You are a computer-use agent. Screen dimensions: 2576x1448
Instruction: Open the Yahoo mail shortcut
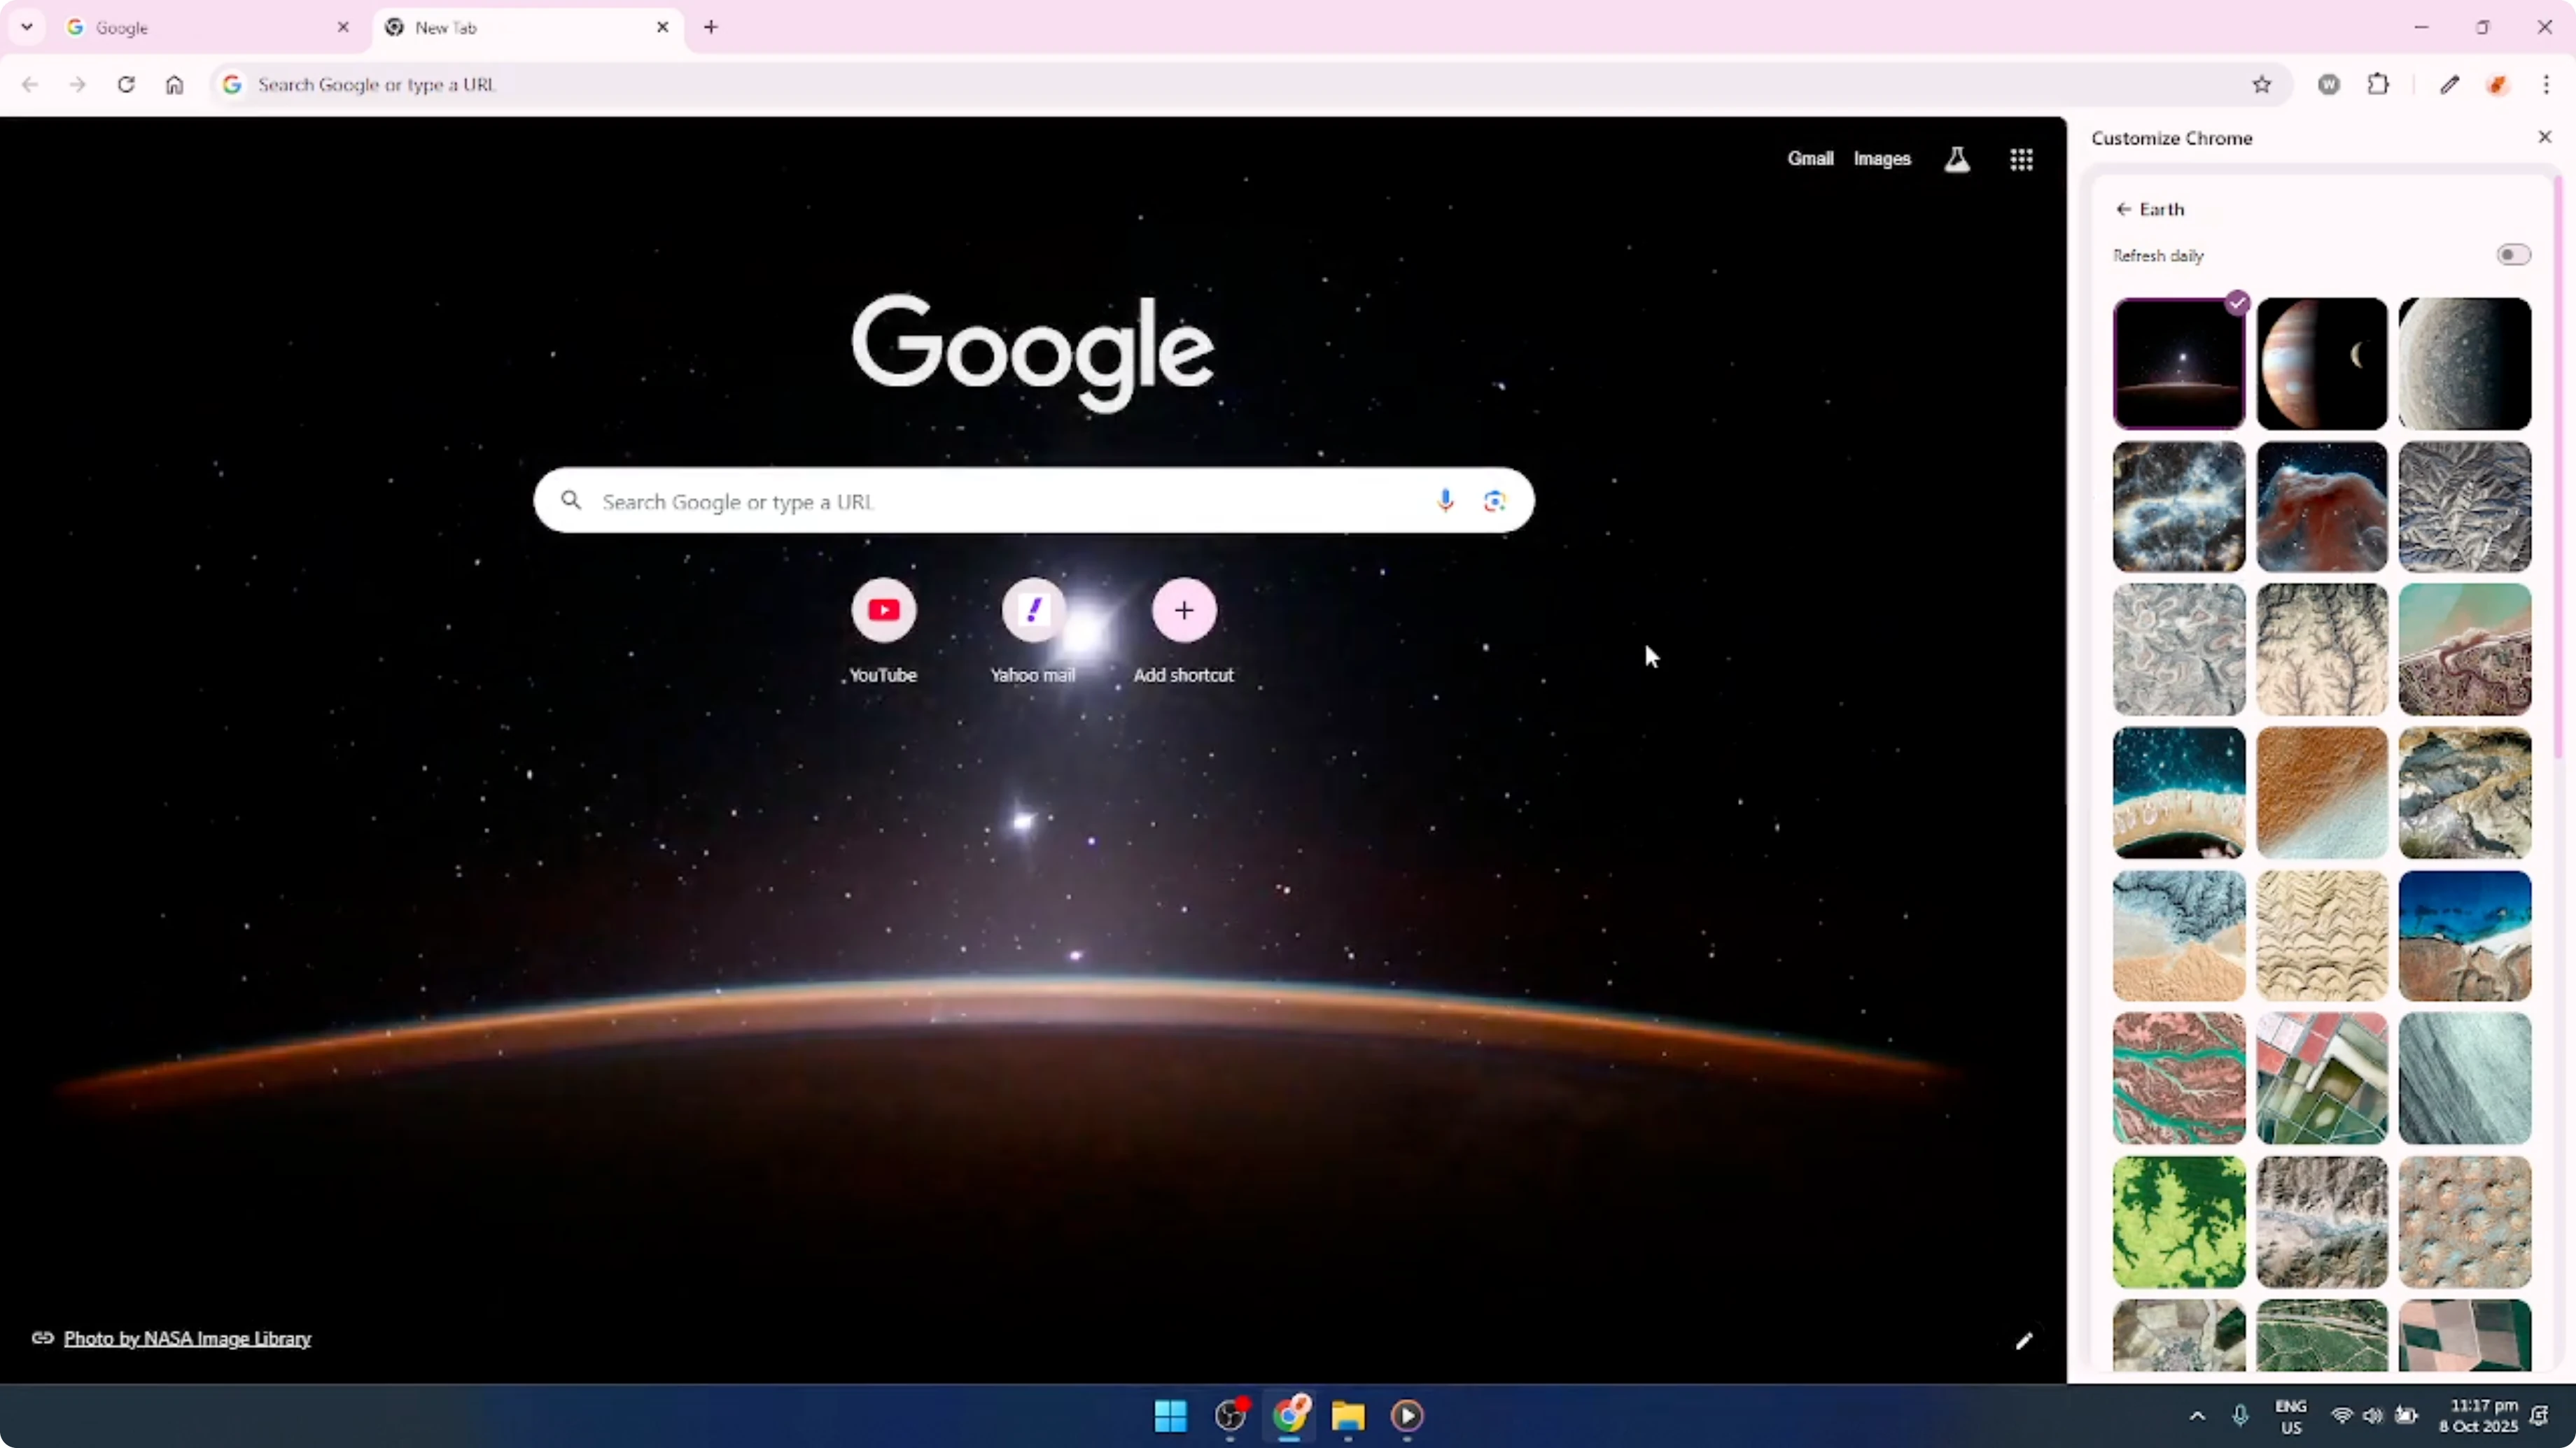pyautogui.click(x=1034, y=611)
